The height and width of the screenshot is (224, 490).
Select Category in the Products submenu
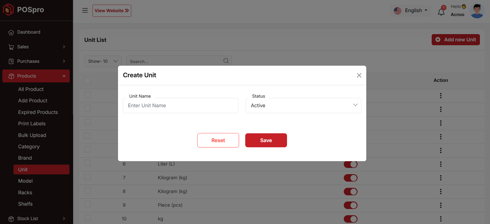pyautogui.click(x=29, y=146)
